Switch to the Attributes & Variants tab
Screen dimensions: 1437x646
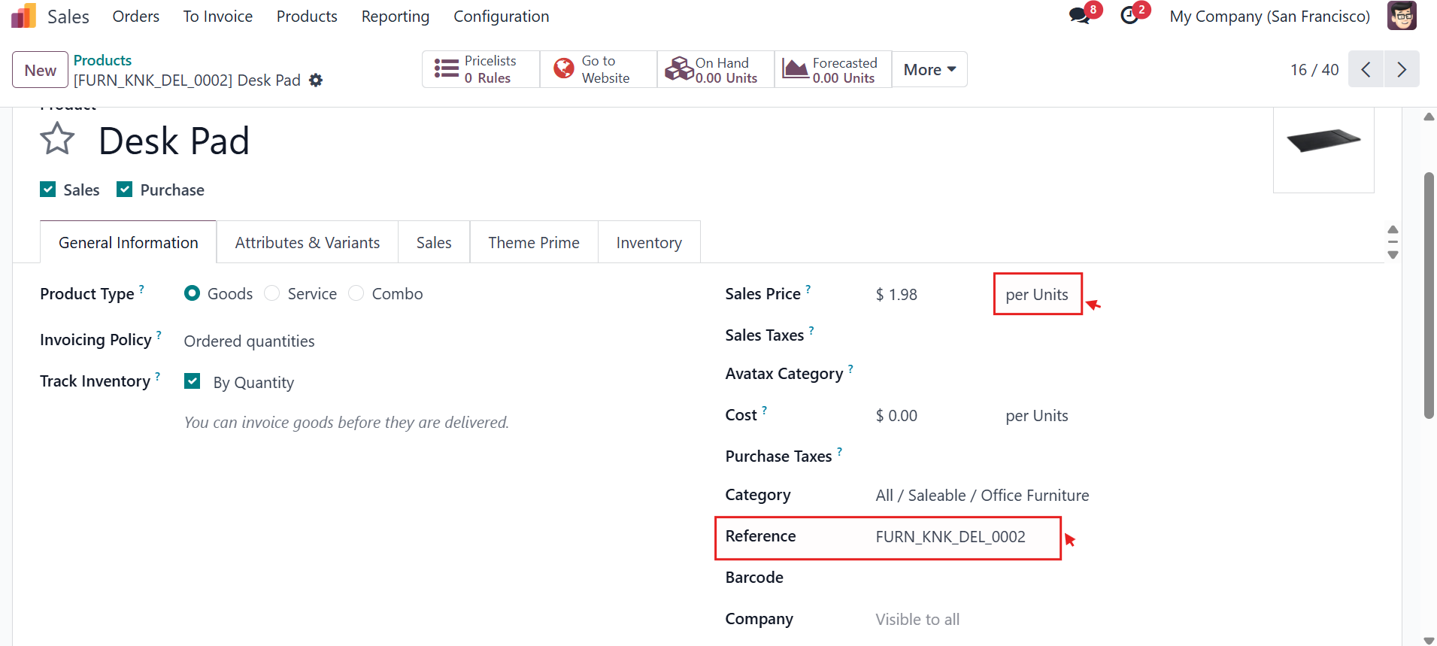(308, 242)
